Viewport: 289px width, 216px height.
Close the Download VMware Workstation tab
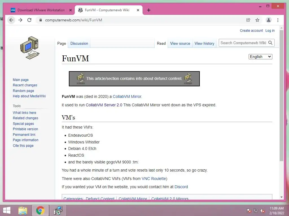(x=70, y=10)
